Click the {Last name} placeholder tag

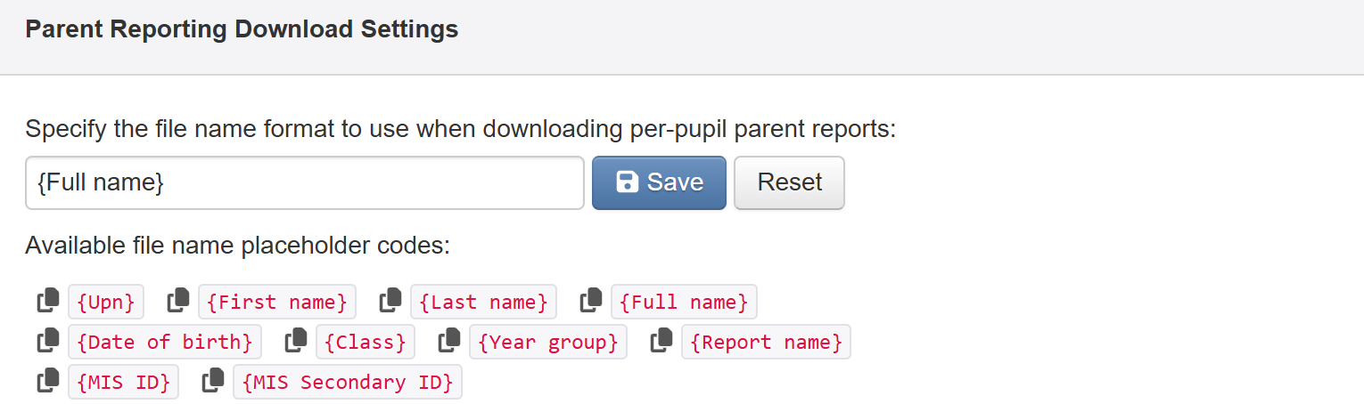click(x=484, y=302)
